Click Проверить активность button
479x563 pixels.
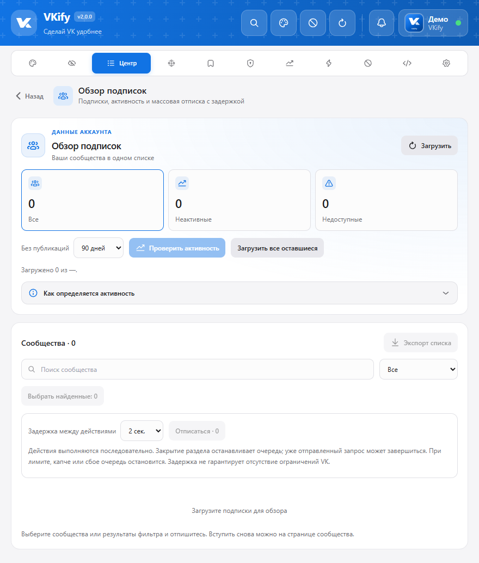tap(177, 248)
